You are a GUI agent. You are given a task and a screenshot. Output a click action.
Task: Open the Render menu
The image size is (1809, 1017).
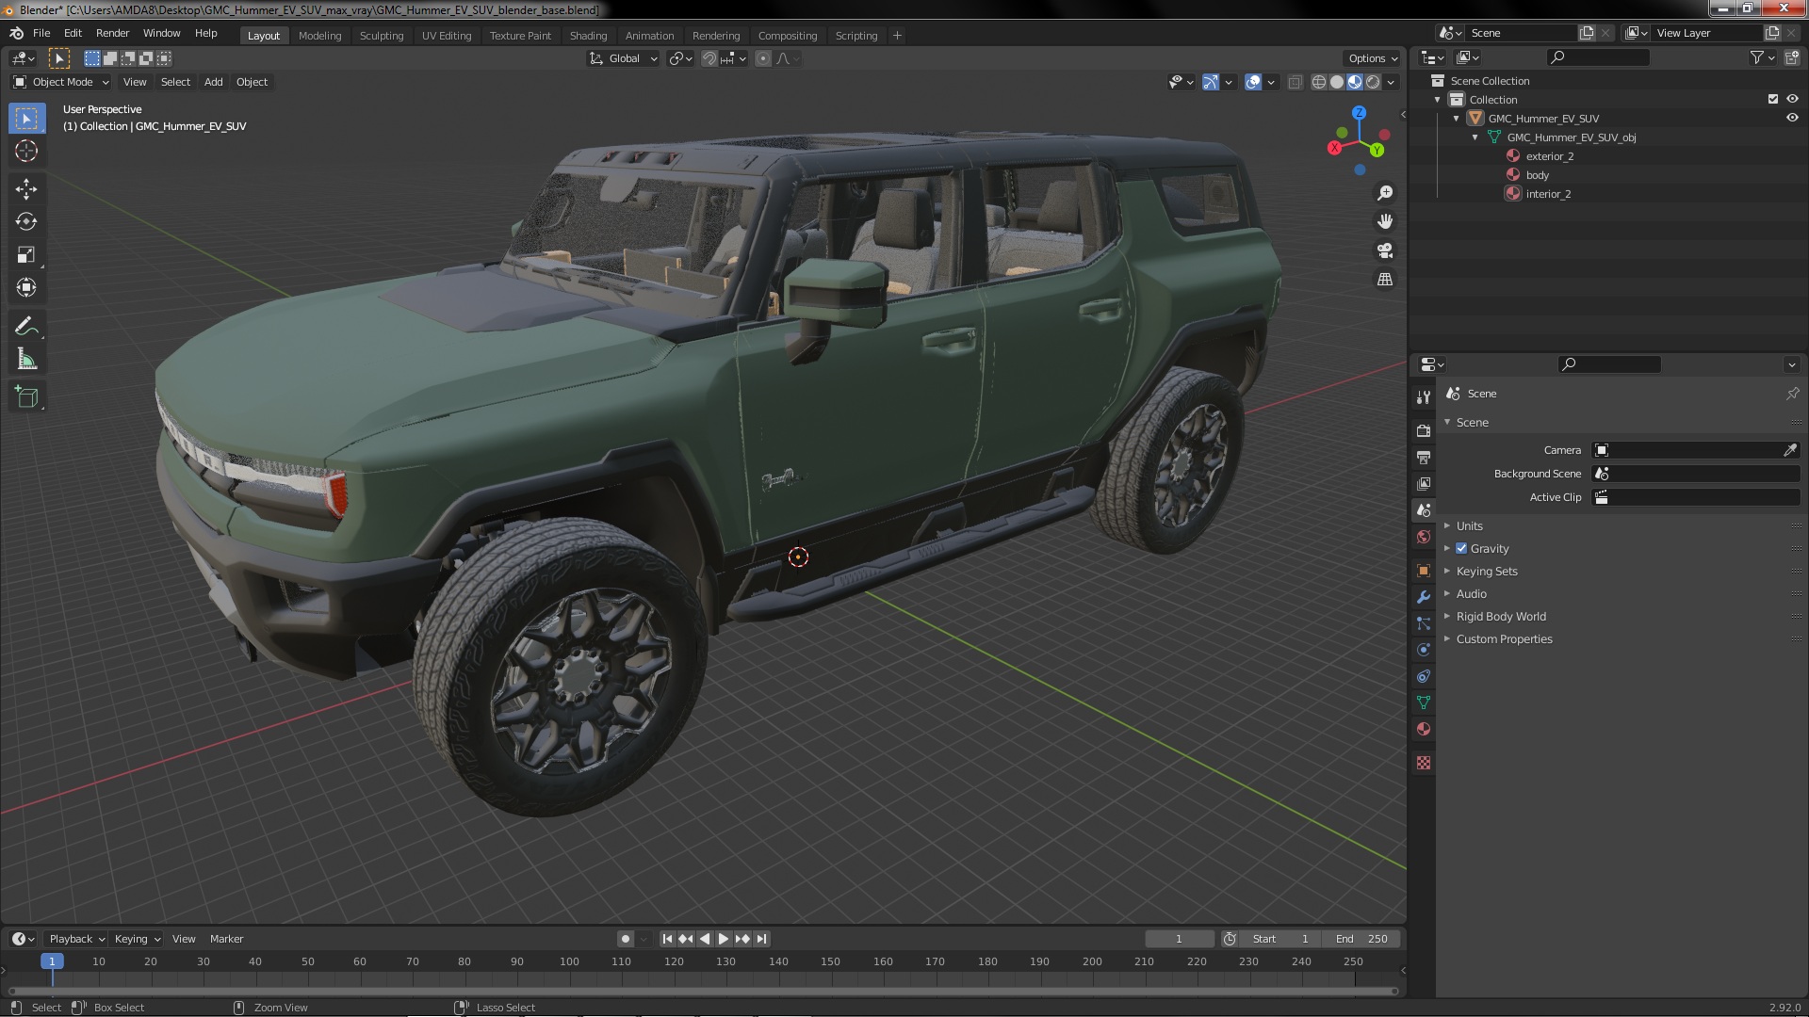click(x=112, y=33)
